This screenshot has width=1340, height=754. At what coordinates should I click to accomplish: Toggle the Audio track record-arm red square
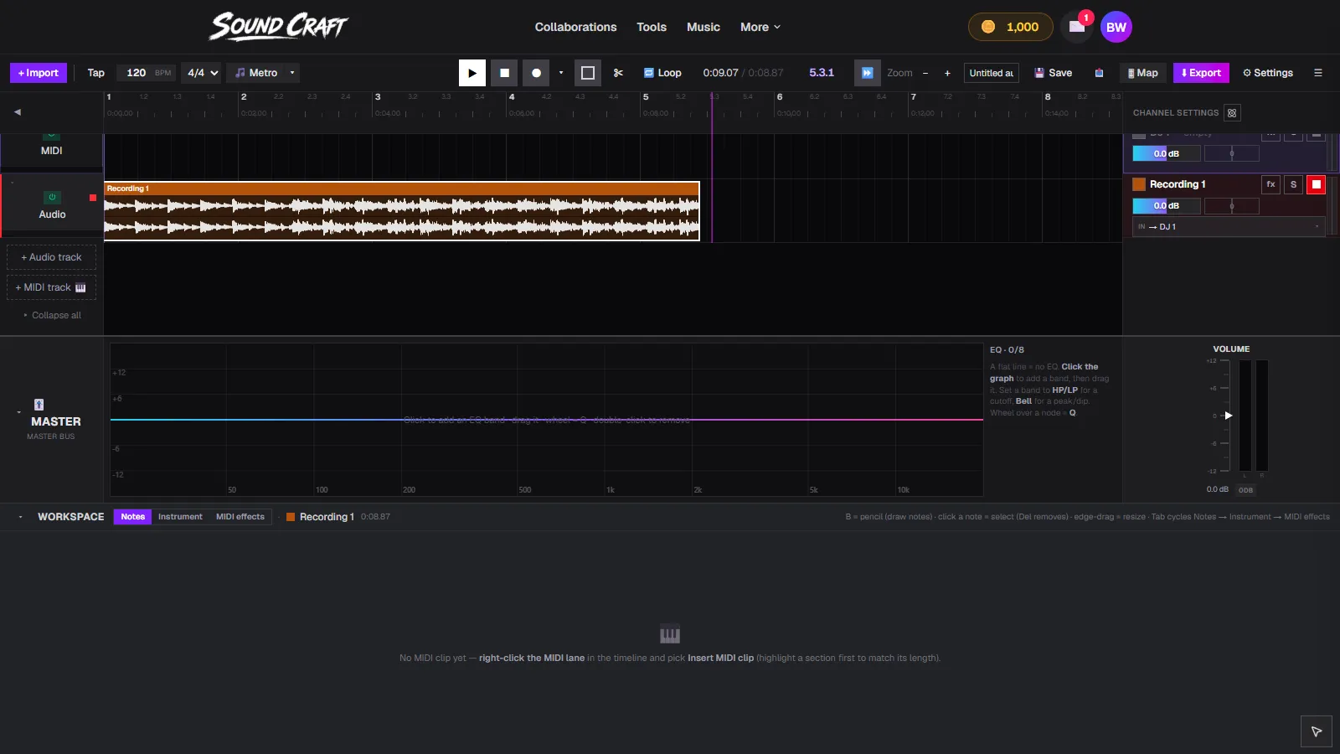coord(93,198)
